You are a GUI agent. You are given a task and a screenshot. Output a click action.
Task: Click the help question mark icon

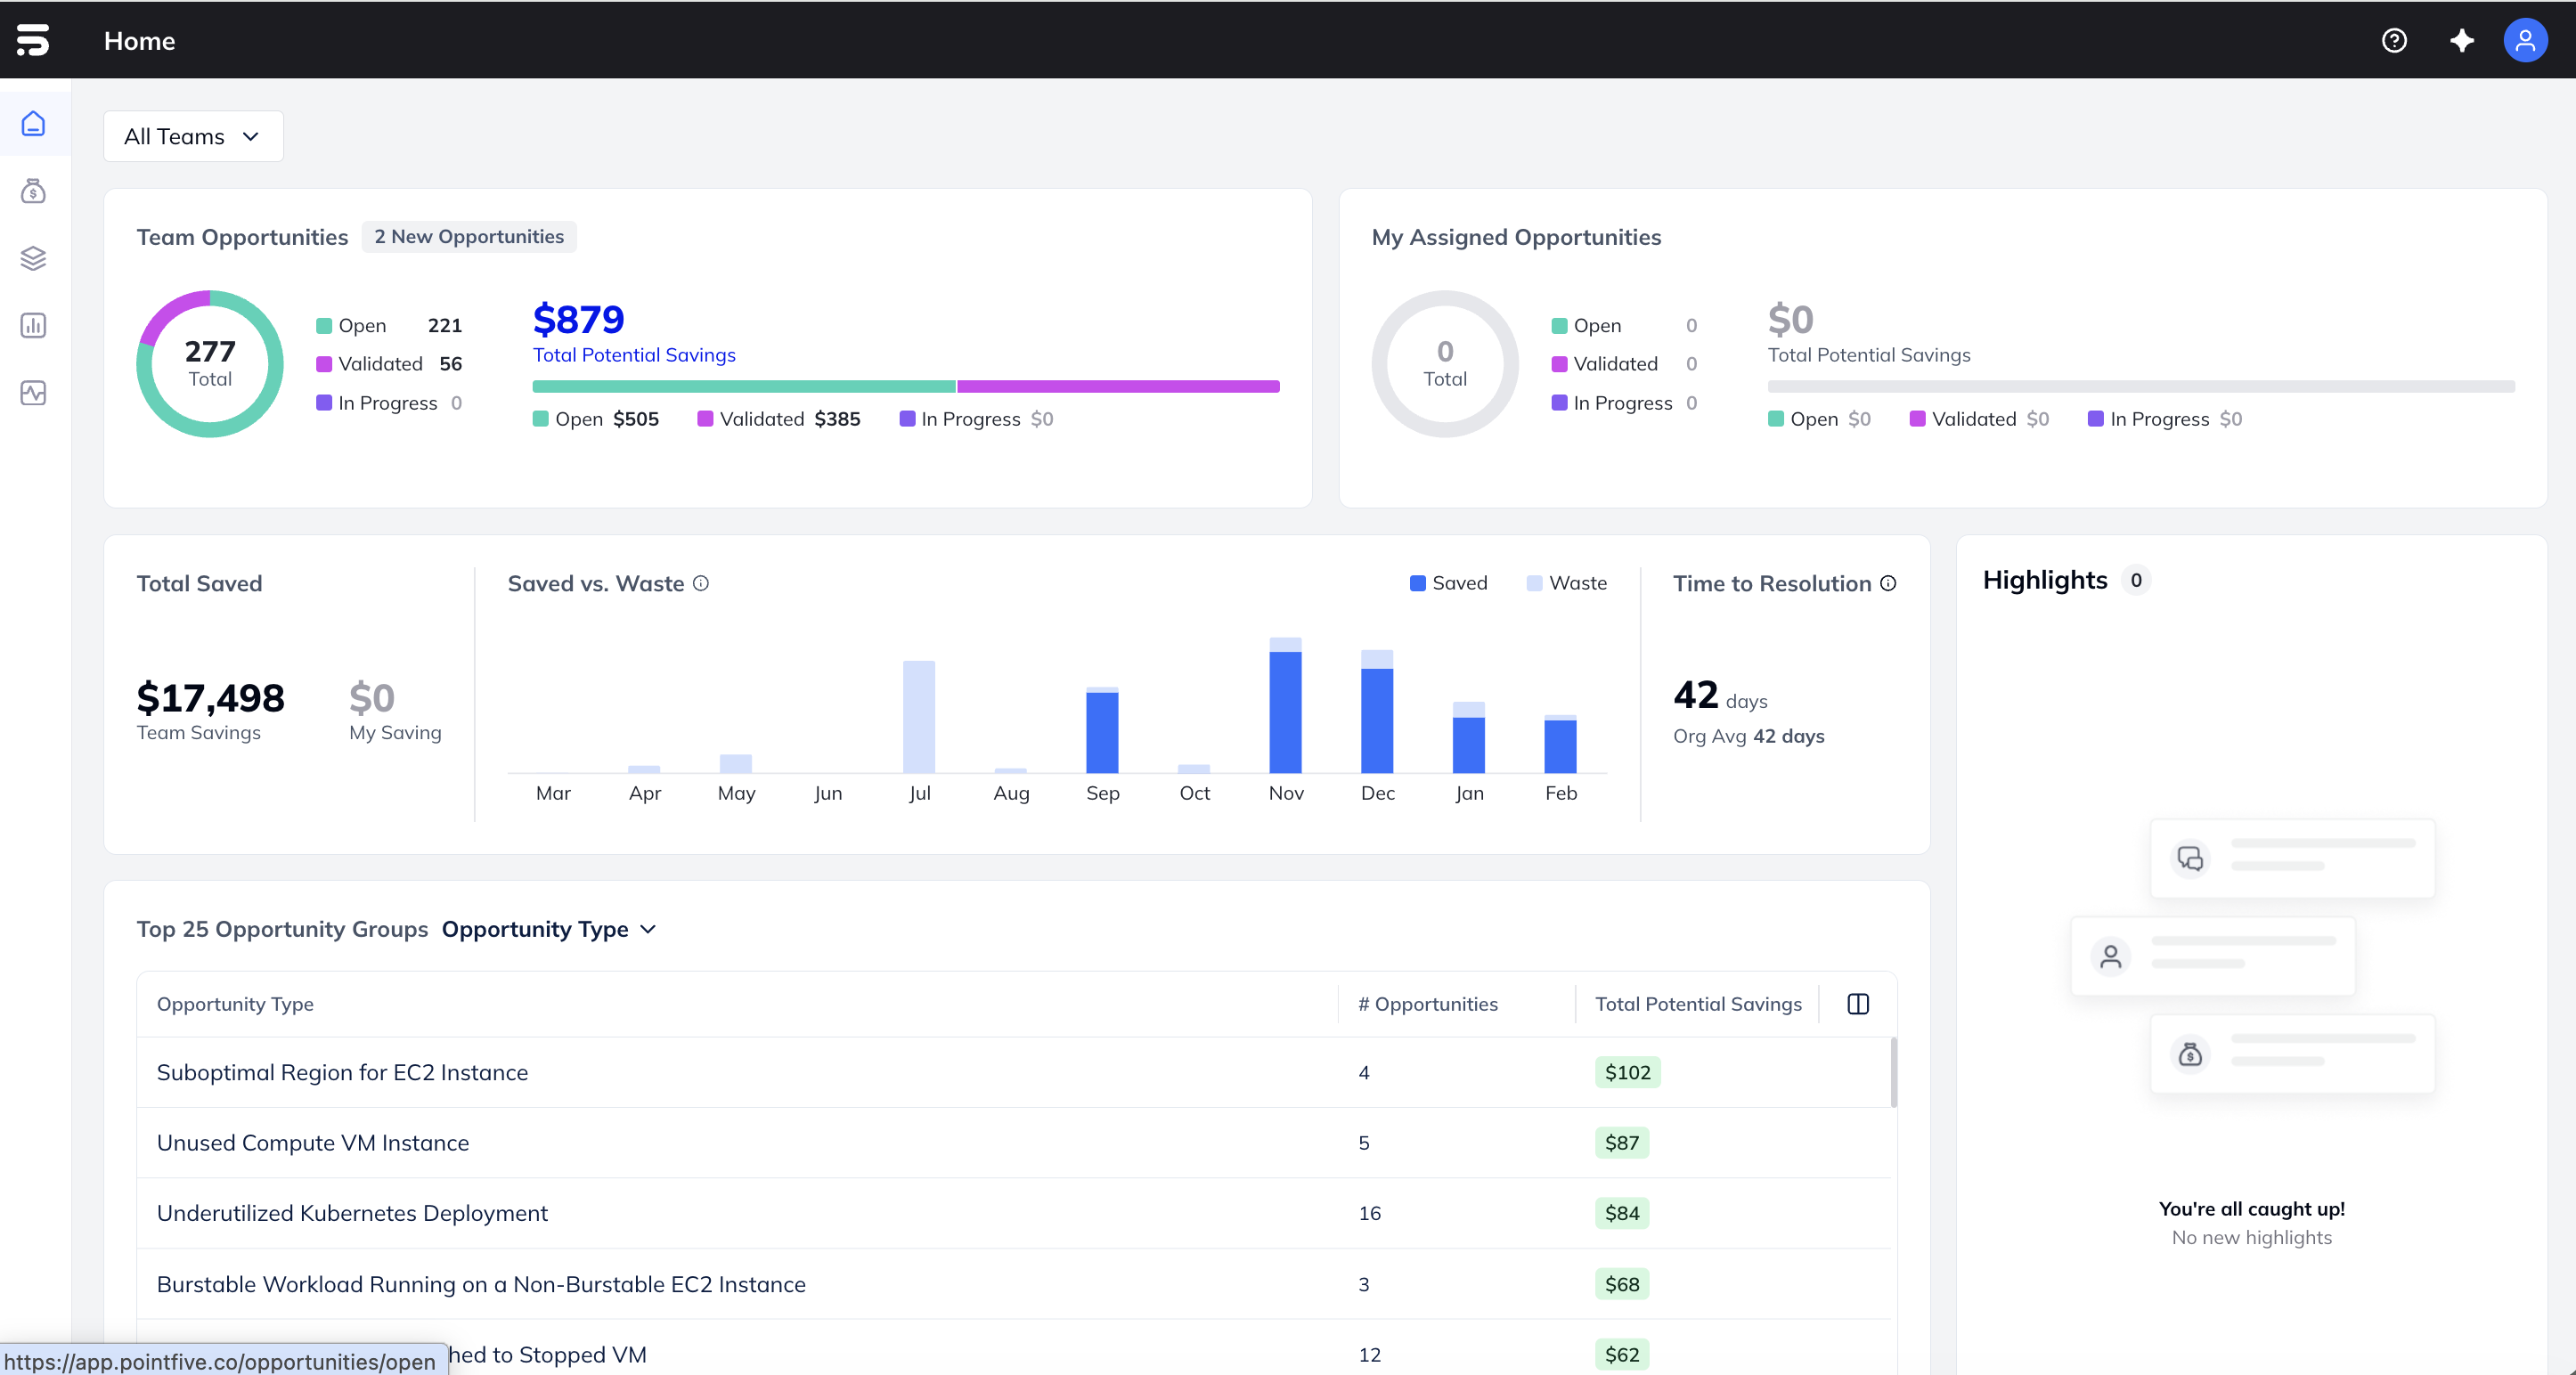pos(2394,41)
